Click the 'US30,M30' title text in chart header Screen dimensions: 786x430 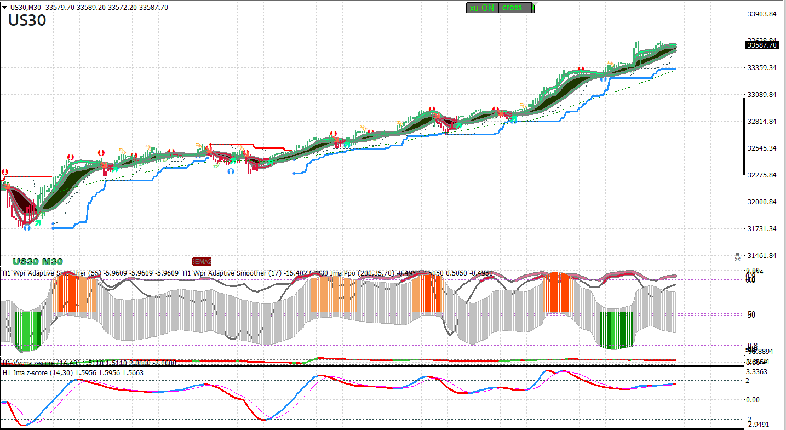click(x=27, y=8)
